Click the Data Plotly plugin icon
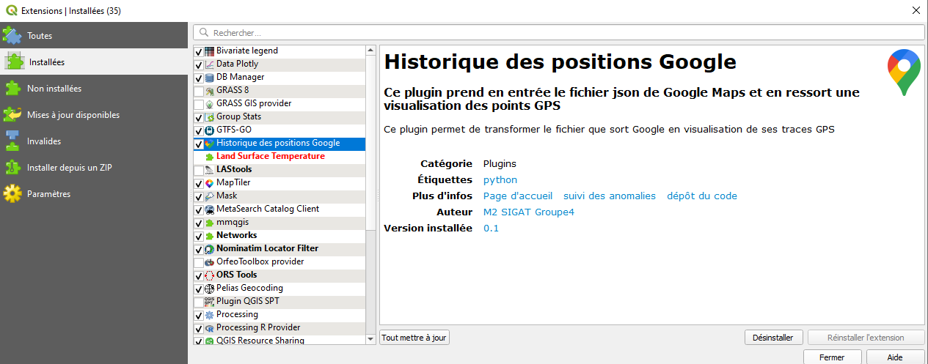Image resolution: width=928 pixels, height=364 pixels. (209, 64)
